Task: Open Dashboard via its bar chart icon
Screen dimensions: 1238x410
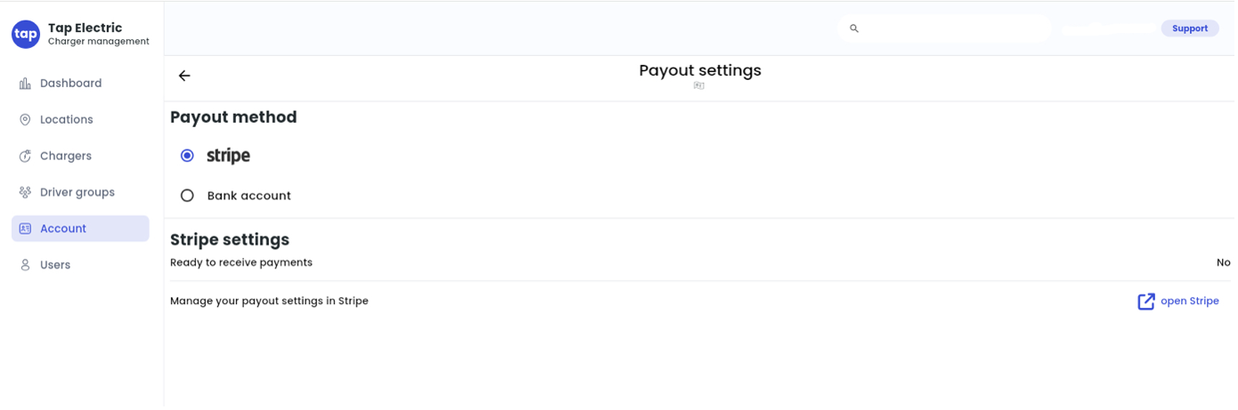Action: 25,84
